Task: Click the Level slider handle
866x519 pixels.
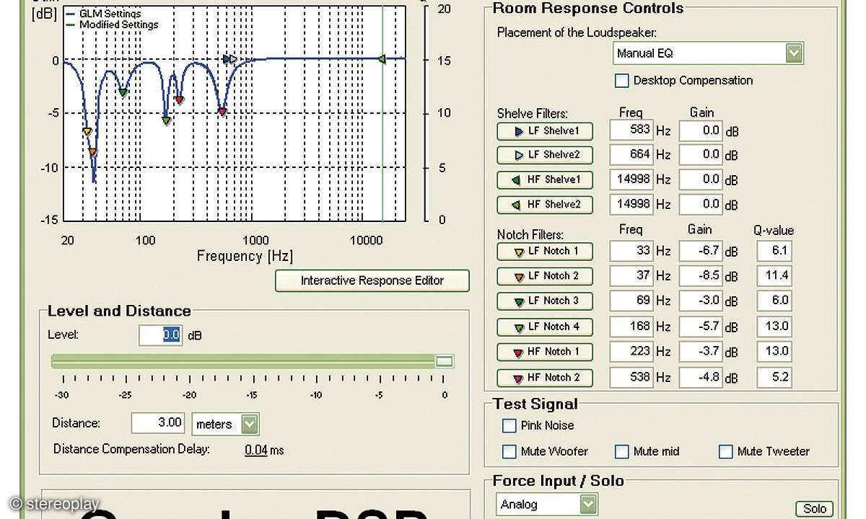Action: (x=445, y=361)
